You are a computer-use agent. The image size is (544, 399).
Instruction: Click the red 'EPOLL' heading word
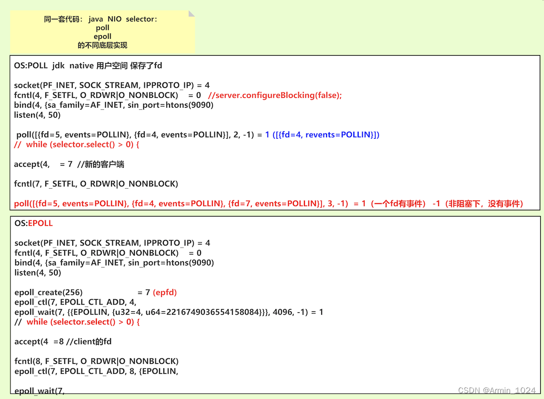click(x=40, y=223)
